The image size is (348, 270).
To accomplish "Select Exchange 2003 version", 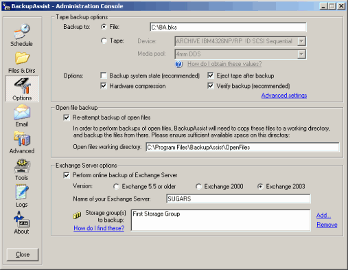I will coord(260,187).
